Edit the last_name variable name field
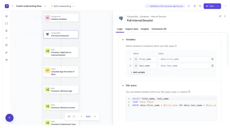Image resolution: width=230 pixels, height=128 pixels. tap(147, 66)
